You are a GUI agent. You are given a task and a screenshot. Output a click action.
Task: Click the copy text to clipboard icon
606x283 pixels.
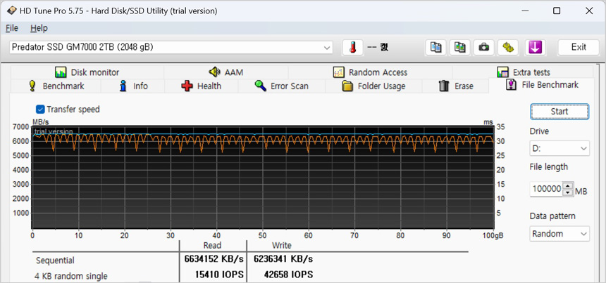435,47
